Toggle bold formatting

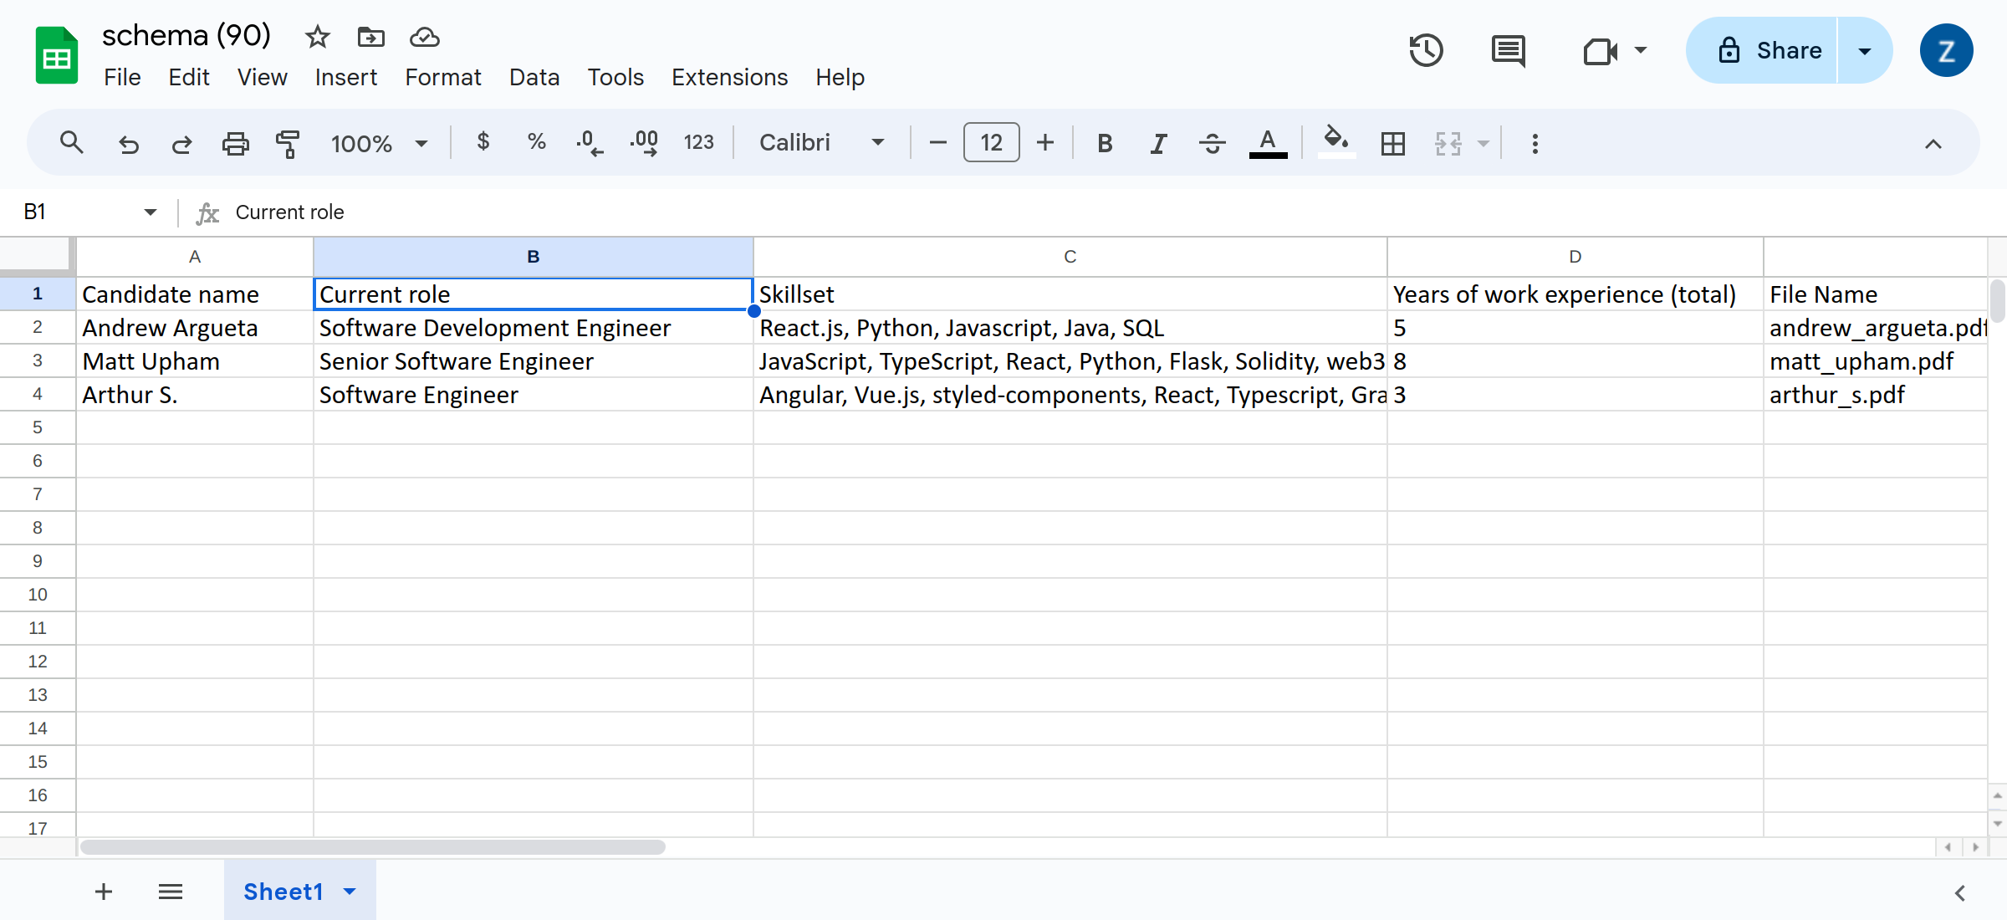pyautogui.click(x=1105, y=144)
